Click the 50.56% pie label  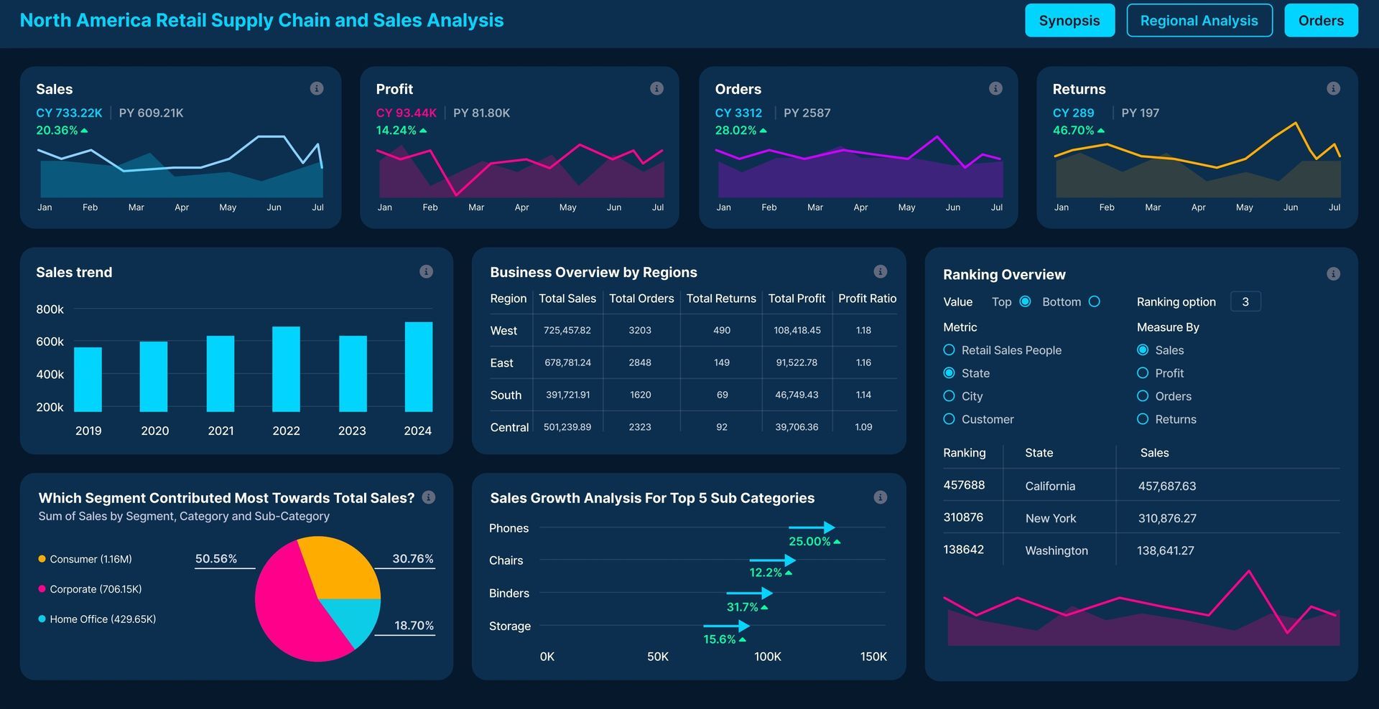point(216,558)
